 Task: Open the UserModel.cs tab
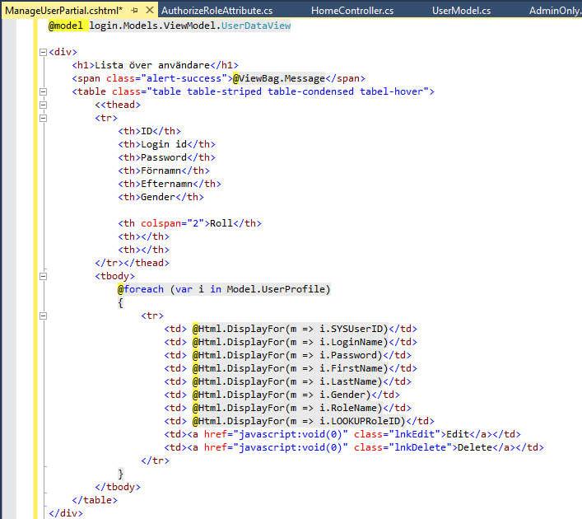tap(461, 11)
